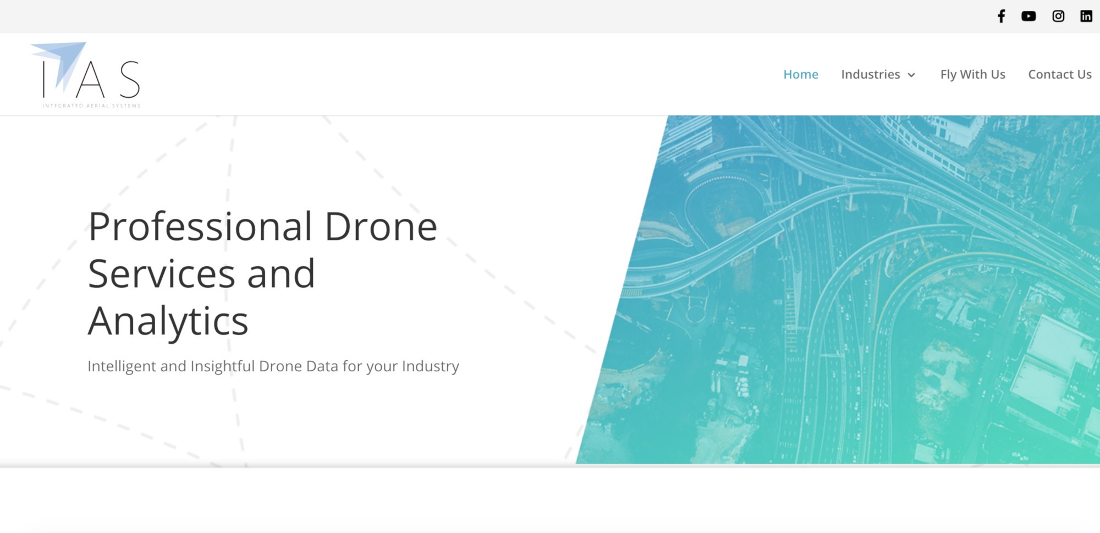Screen dimensions: 1100x533
Task: Click the large 'A' letter in IAS logo
Action: (91, 79)
